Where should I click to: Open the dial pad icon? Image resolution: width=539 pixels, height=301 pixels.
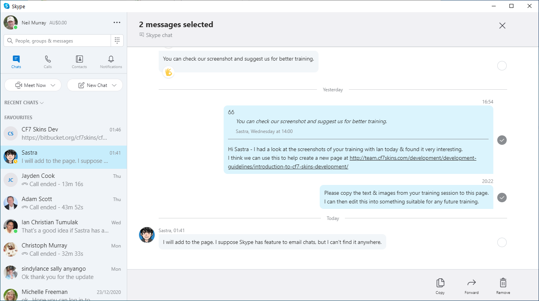click(117, 41)
